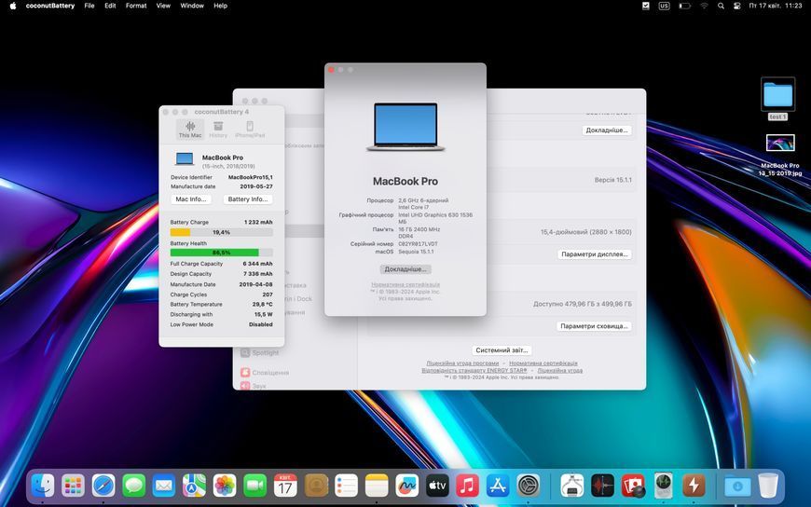The width and height of the screenshot is (811, 507).
Task: Open Freeform from the Dock
Action: click(407, 486)
